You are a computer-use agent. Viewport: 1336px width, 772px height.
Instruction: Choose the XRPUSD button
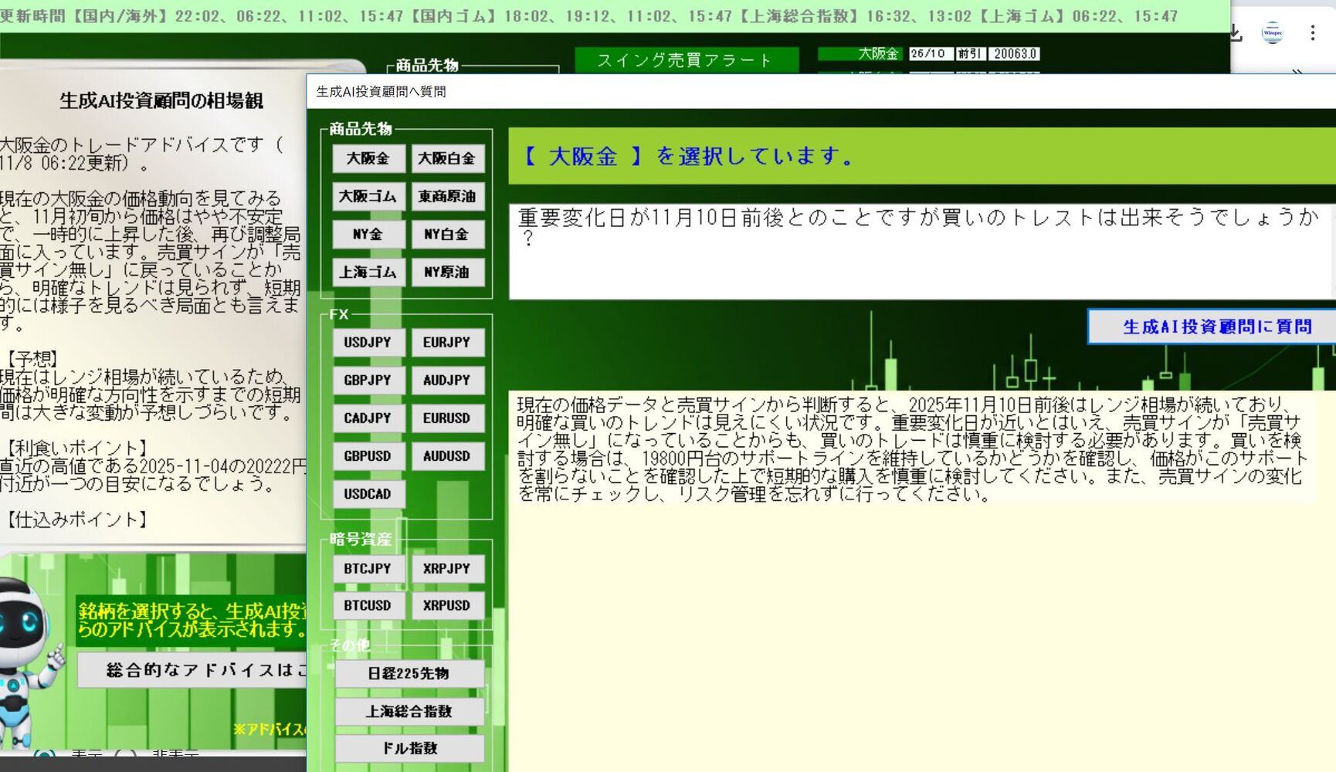point(447,605)
